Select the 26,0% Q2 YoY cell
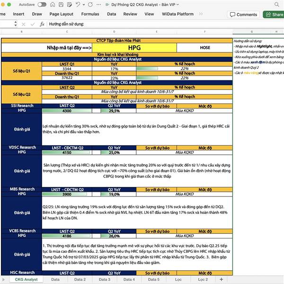284x284 pixels. [114, 236]
